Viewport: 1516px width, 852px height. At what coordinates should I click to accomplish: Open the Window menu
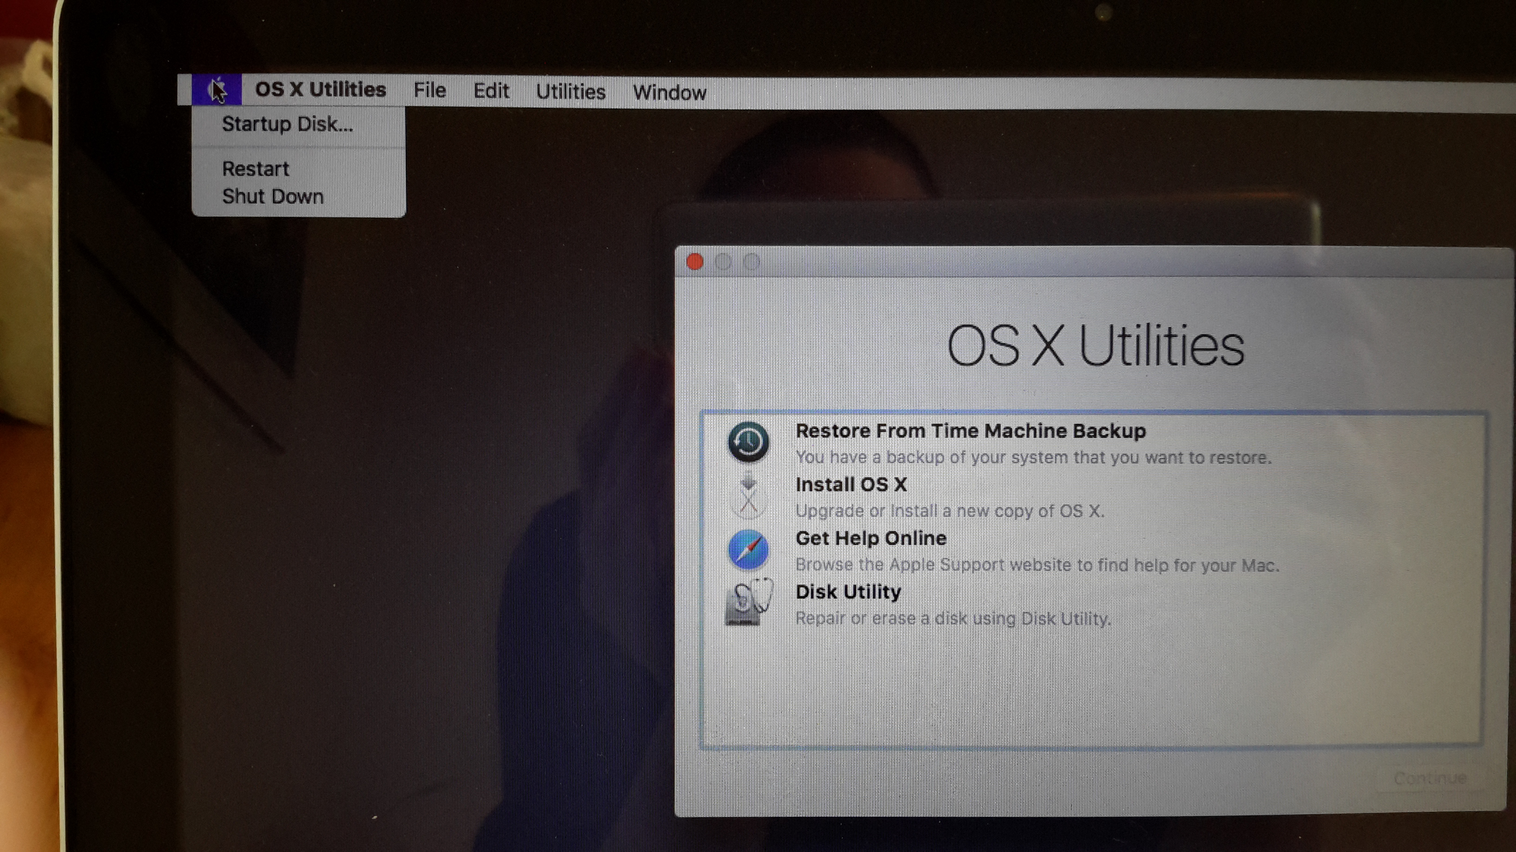670,93
